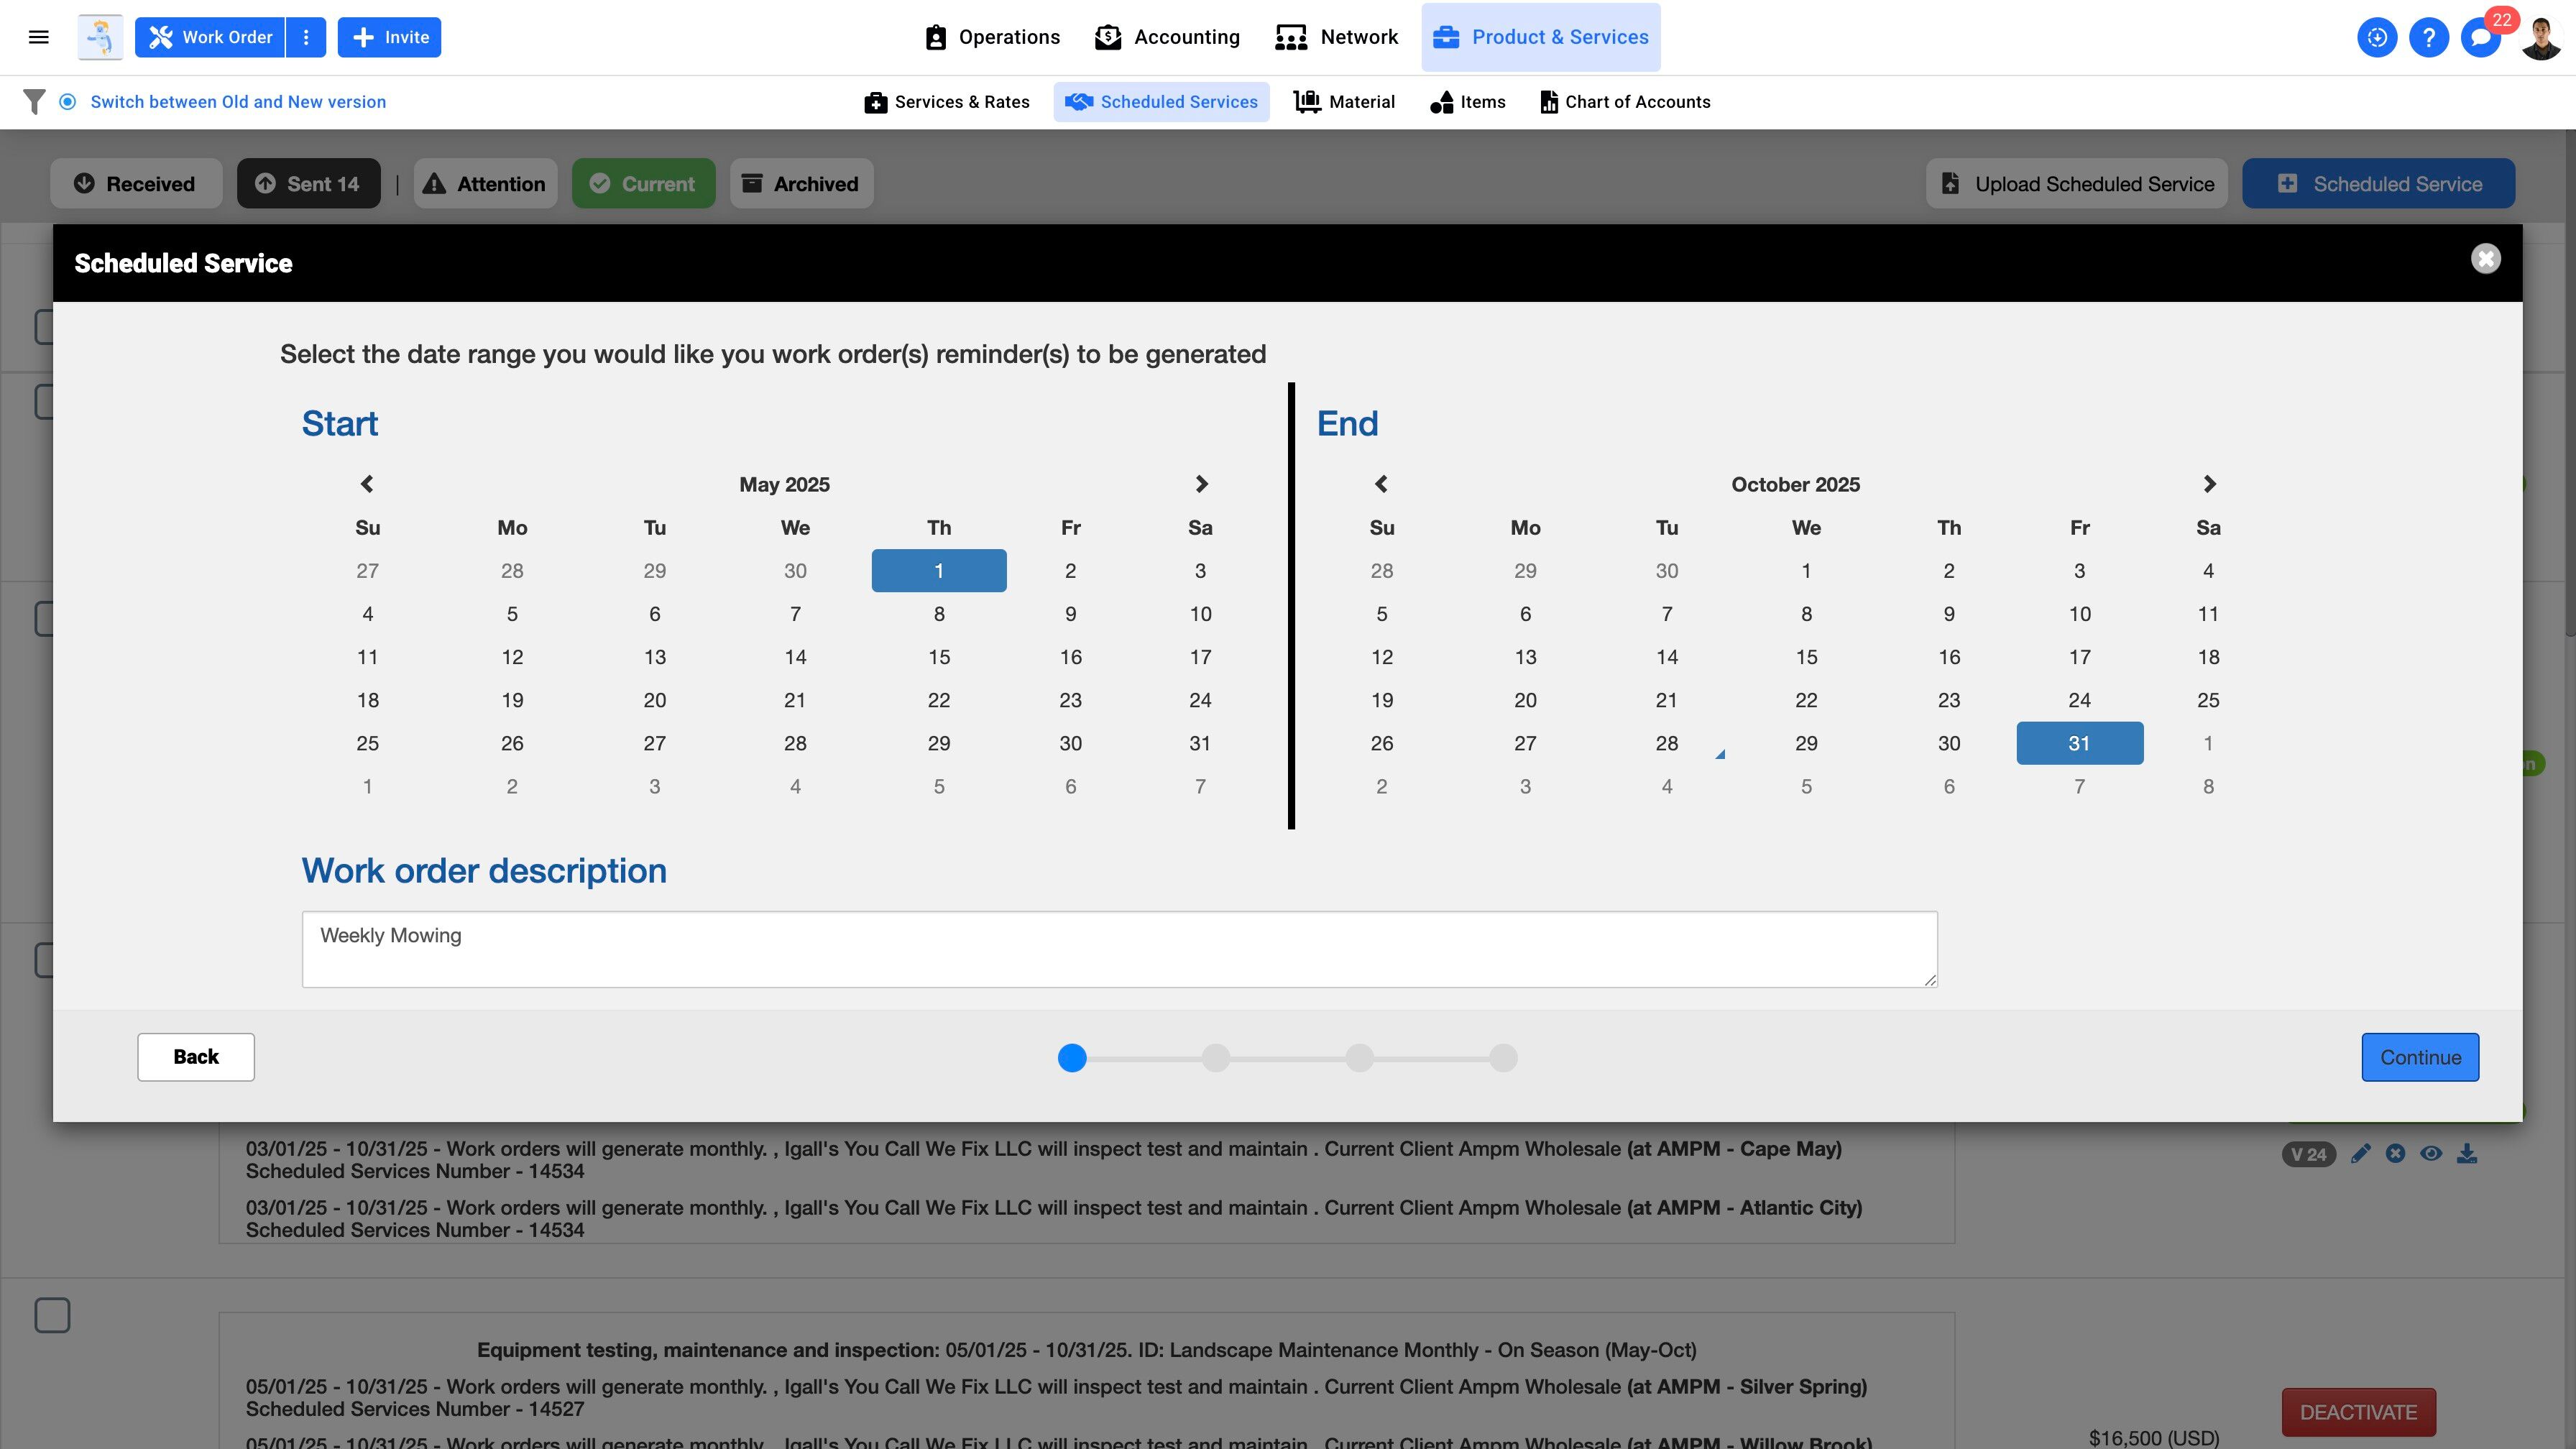Click the pencil edit icon for service
The width and height of the screenshot is (2576, 1449).
click(2360, 1154)
